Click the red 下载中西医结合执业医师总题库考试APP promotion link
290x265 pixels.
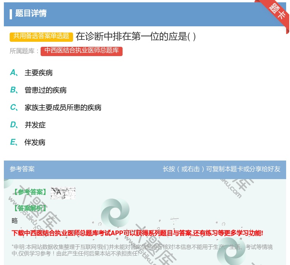click(137, 233)
